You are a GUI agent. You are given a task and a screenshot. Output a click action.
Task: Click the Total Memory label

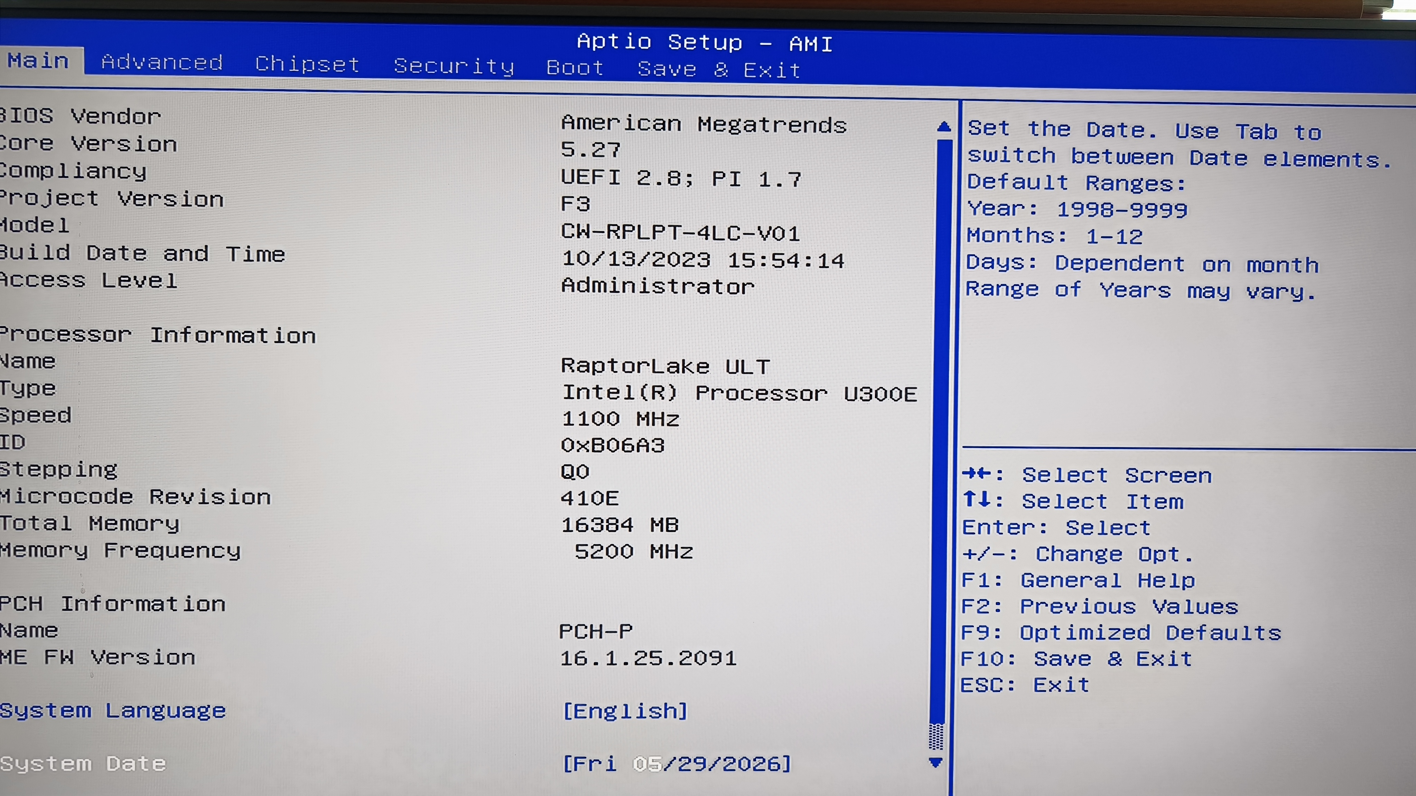click(90, 523)
